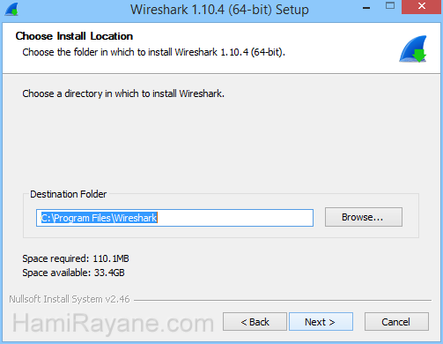The width and height of the screenshot is (443, 344).
Task: Go back with the < Back button
Action: point(255,322)
